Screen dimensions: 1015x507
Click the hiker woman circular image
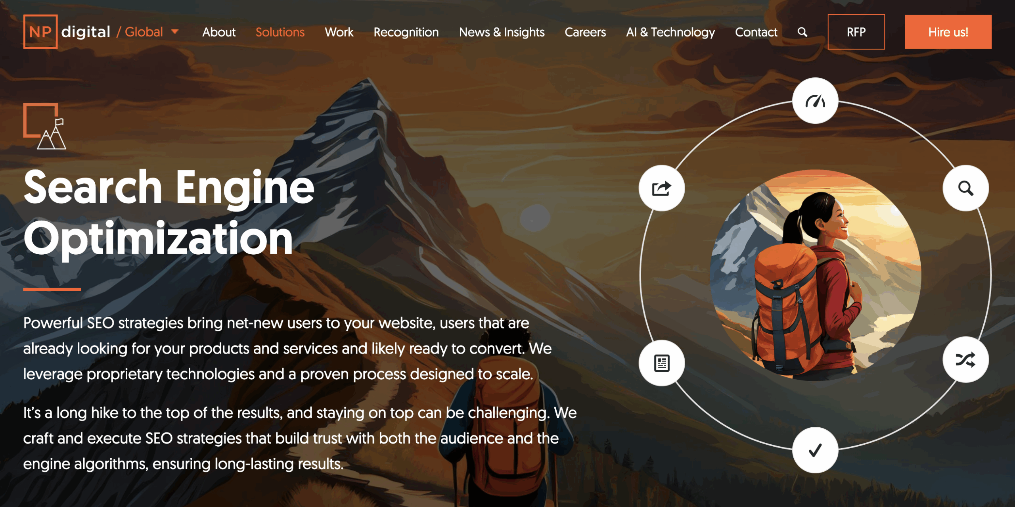pos(815,275)
